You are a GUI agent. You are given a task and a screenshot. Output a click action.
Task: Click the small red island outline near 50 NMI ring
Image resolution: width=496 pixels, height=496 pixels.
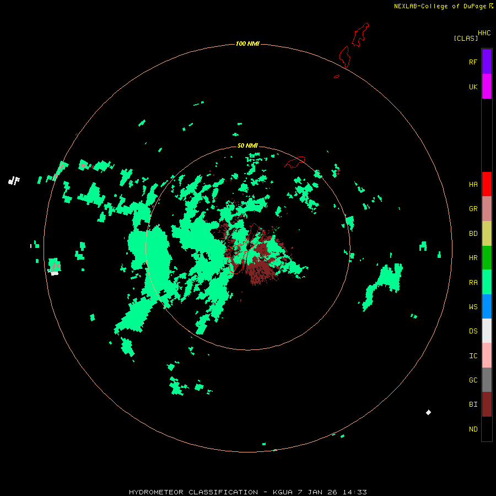pyautogui.click(x=295, y=162)
